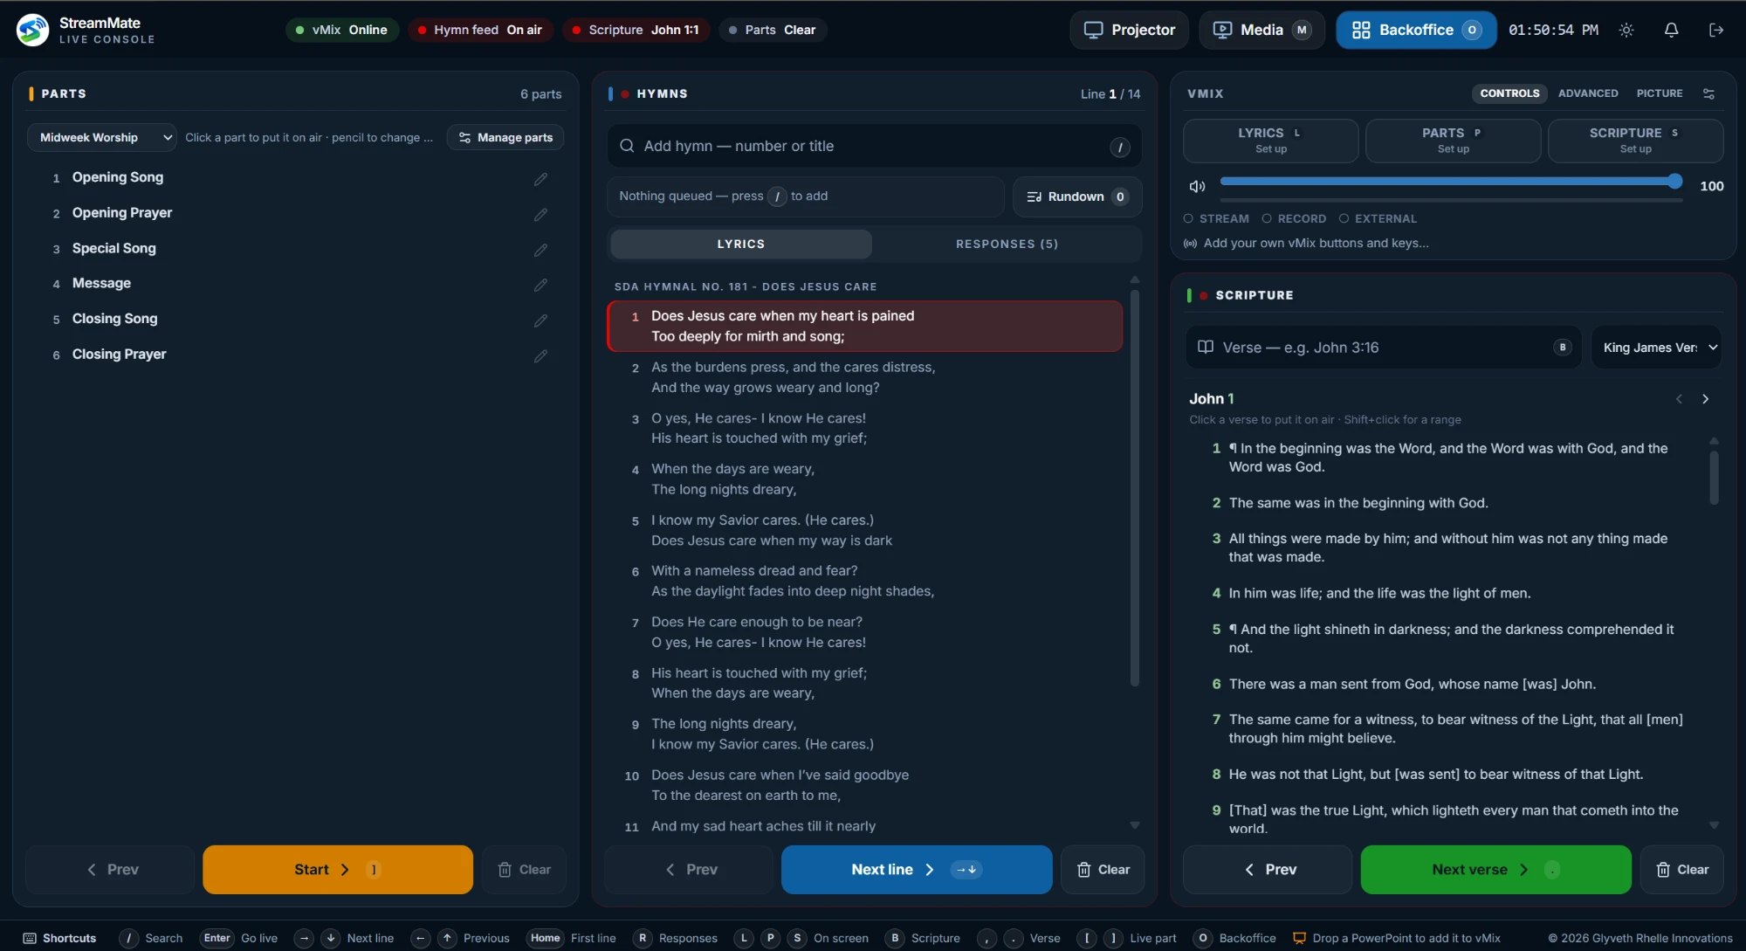Click the hymn lyrics scrollbar
This screenshot has width=1746, height=951.
click(1135, 487)
